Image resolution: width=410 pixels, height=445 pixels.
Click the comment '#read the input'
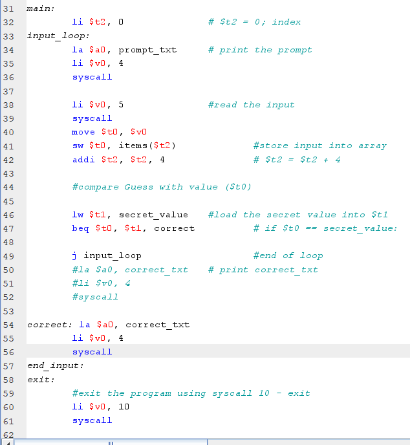pos(251,105)
